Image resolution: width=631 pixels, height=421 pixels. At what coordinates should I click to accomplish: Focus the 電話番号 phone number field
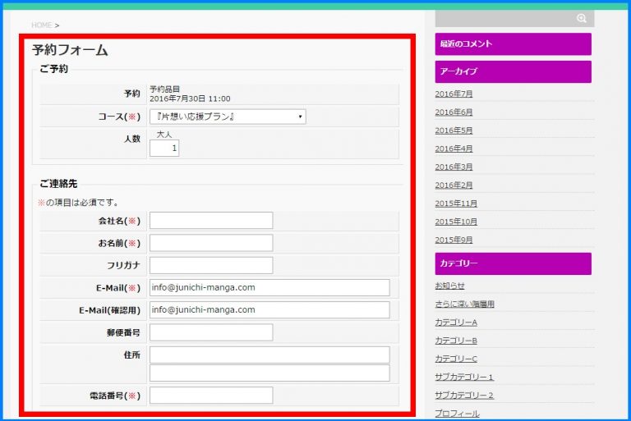(x=211, y=396)
